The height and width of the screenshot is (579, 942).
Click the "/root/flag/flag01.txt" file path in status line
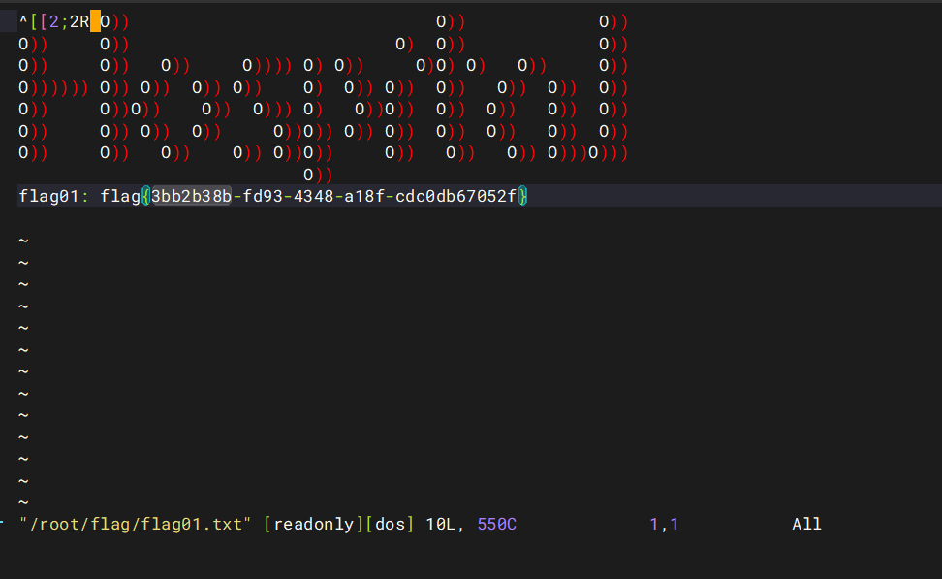click(x=136, y=525)
